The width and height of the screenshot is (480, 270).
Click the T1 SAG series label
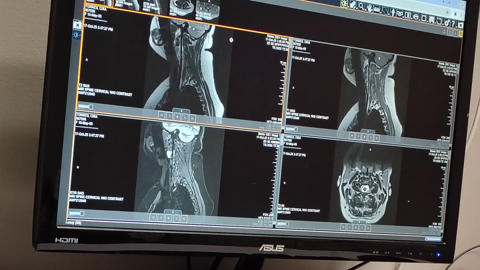coord(291,110)
